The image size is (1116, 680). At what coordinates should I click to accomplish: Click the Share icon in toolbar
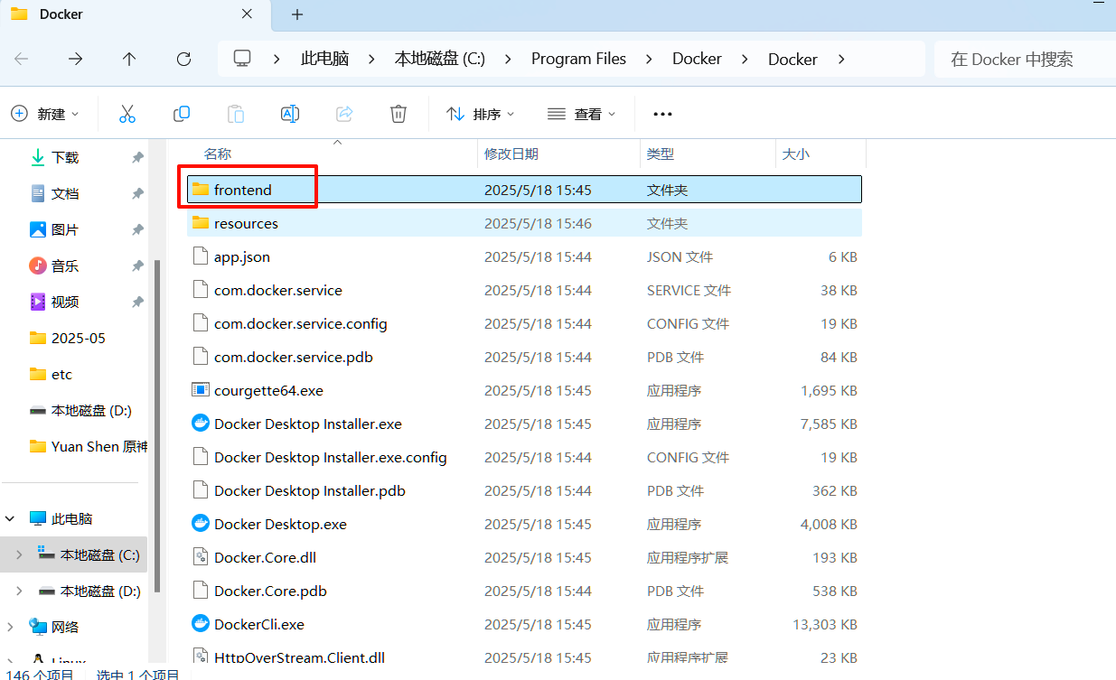pos(344,114)
